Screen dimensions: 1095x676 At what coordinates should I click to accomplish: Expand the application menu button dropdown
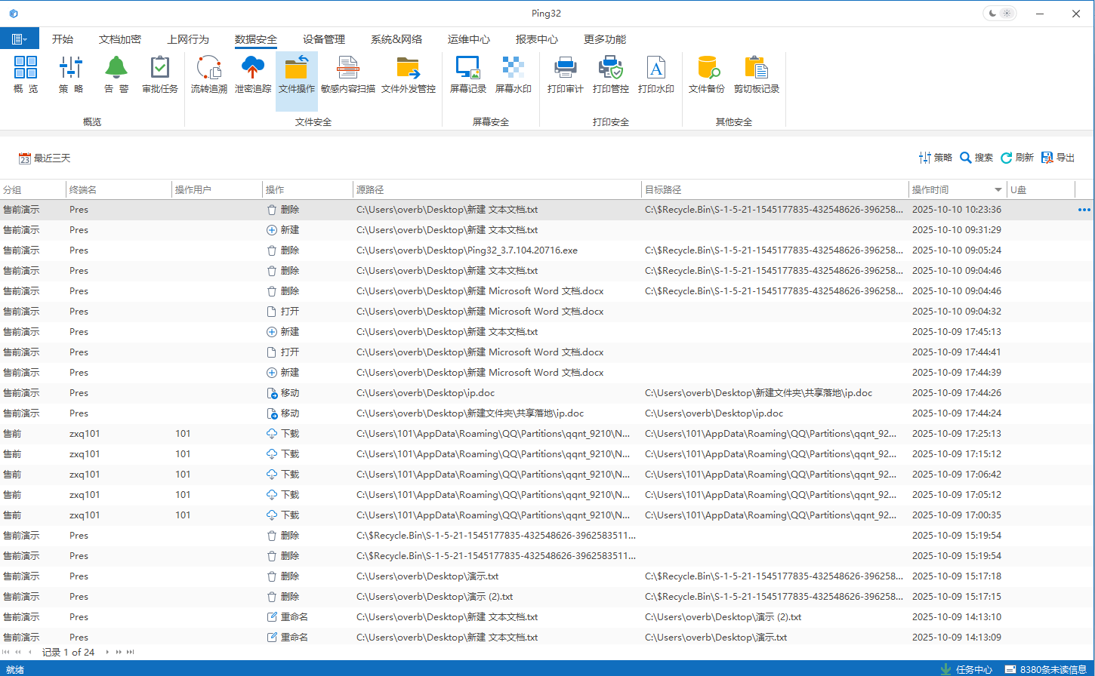20,39
